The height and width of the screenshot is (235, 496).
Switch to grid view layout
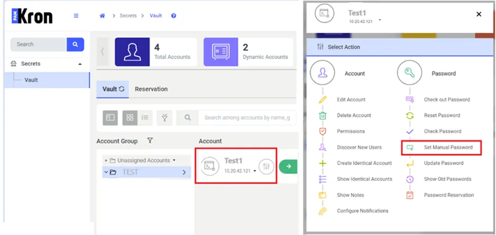(x=130, y=118)
